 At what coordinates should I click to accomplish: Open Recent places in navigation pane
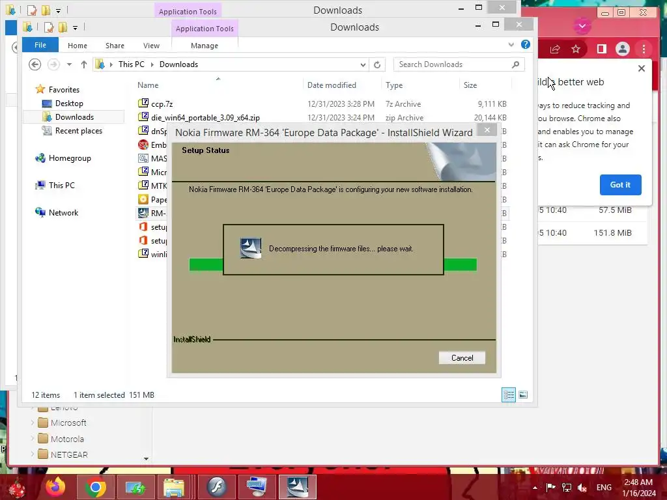(x=79, y=130)
